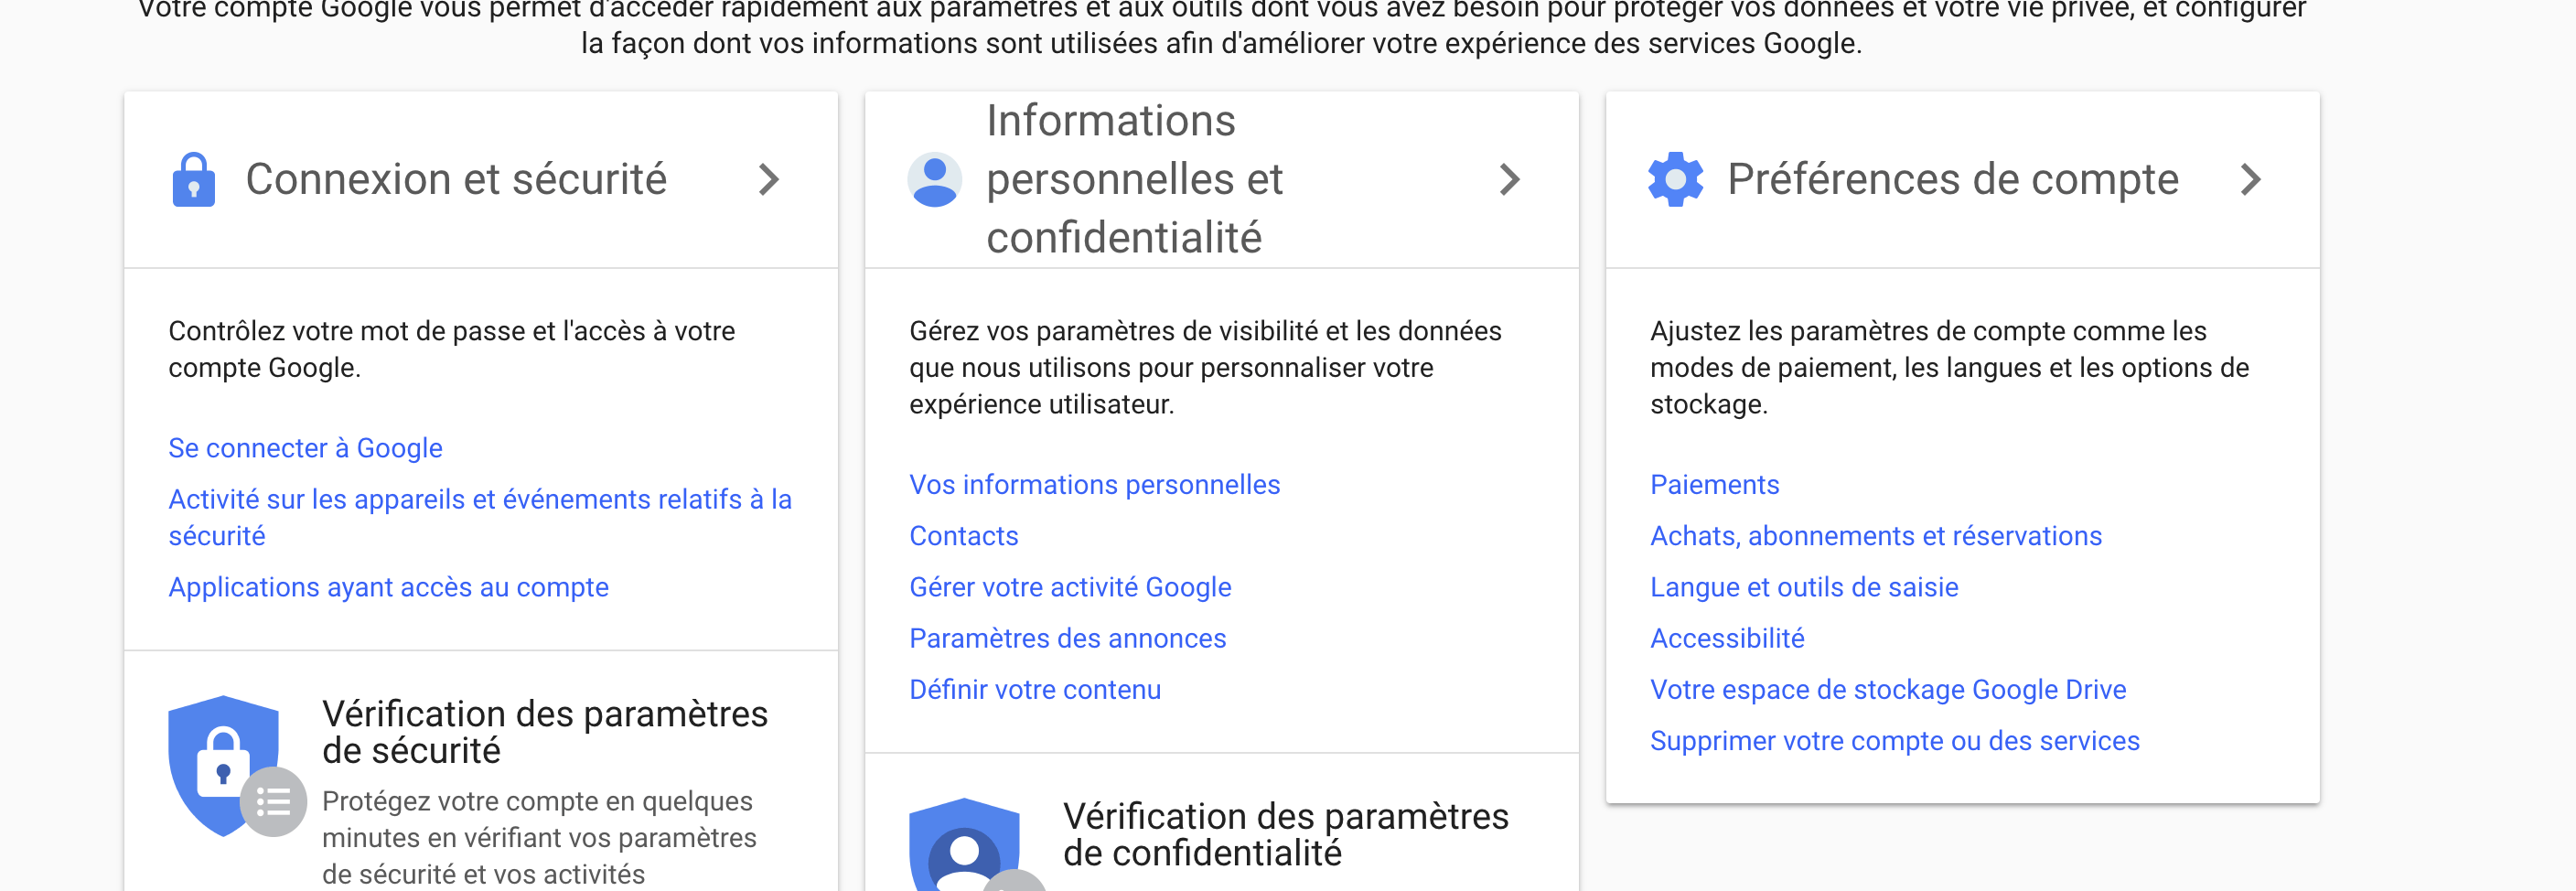2576x891 pixels.
Task: Select Langue et outils de saisie
Action: pyautogui.click(x=1803, y=587)
